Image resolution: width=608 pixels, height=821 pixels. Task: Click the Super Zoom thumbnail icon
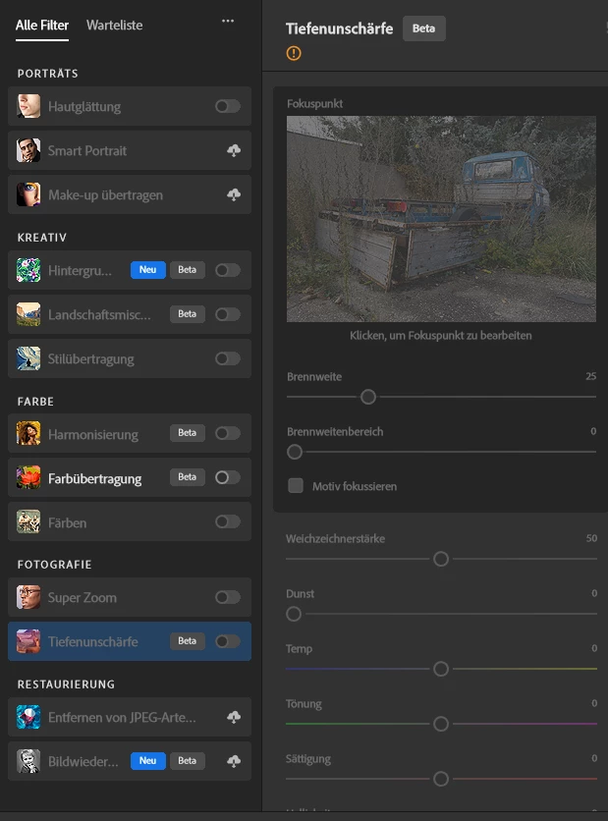click(x=28, y=597)
